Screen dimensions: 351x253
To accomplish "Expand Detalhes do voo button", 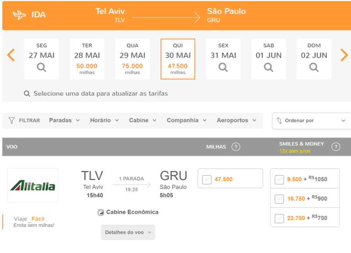I will tap(128, 232).
